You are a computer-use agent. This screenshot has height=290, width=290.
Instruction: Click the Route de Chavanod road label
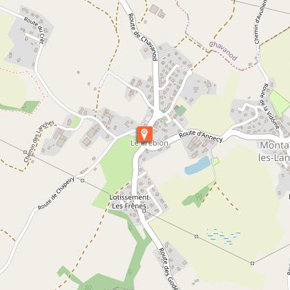[143, 37]
